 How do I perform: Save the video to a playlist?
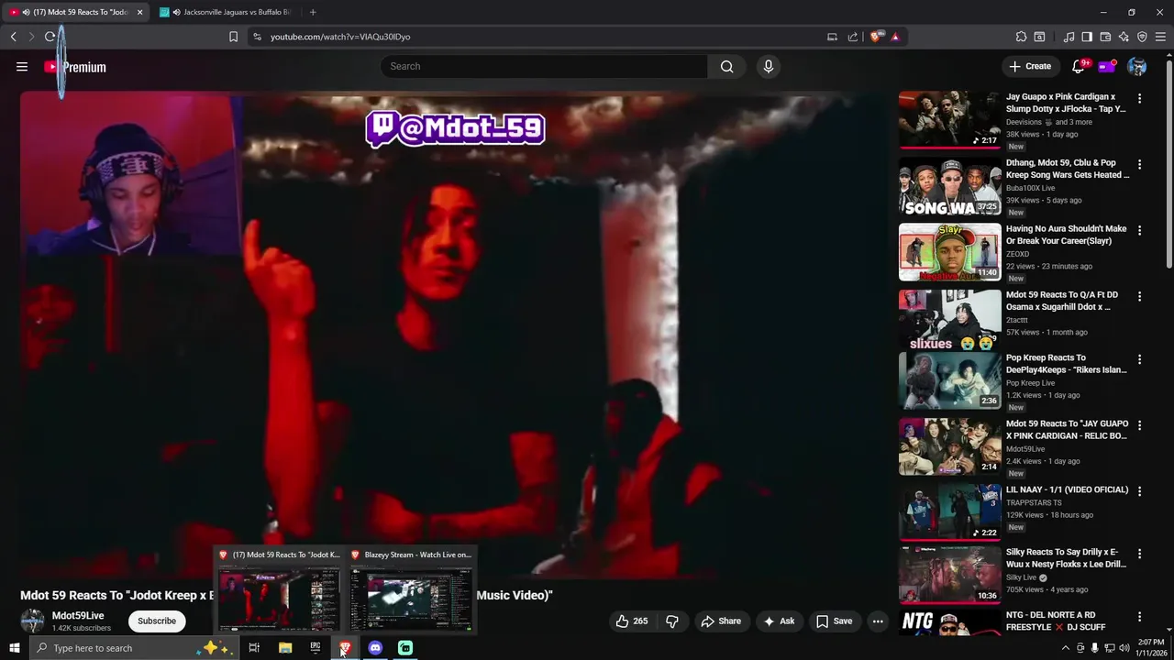835,621
